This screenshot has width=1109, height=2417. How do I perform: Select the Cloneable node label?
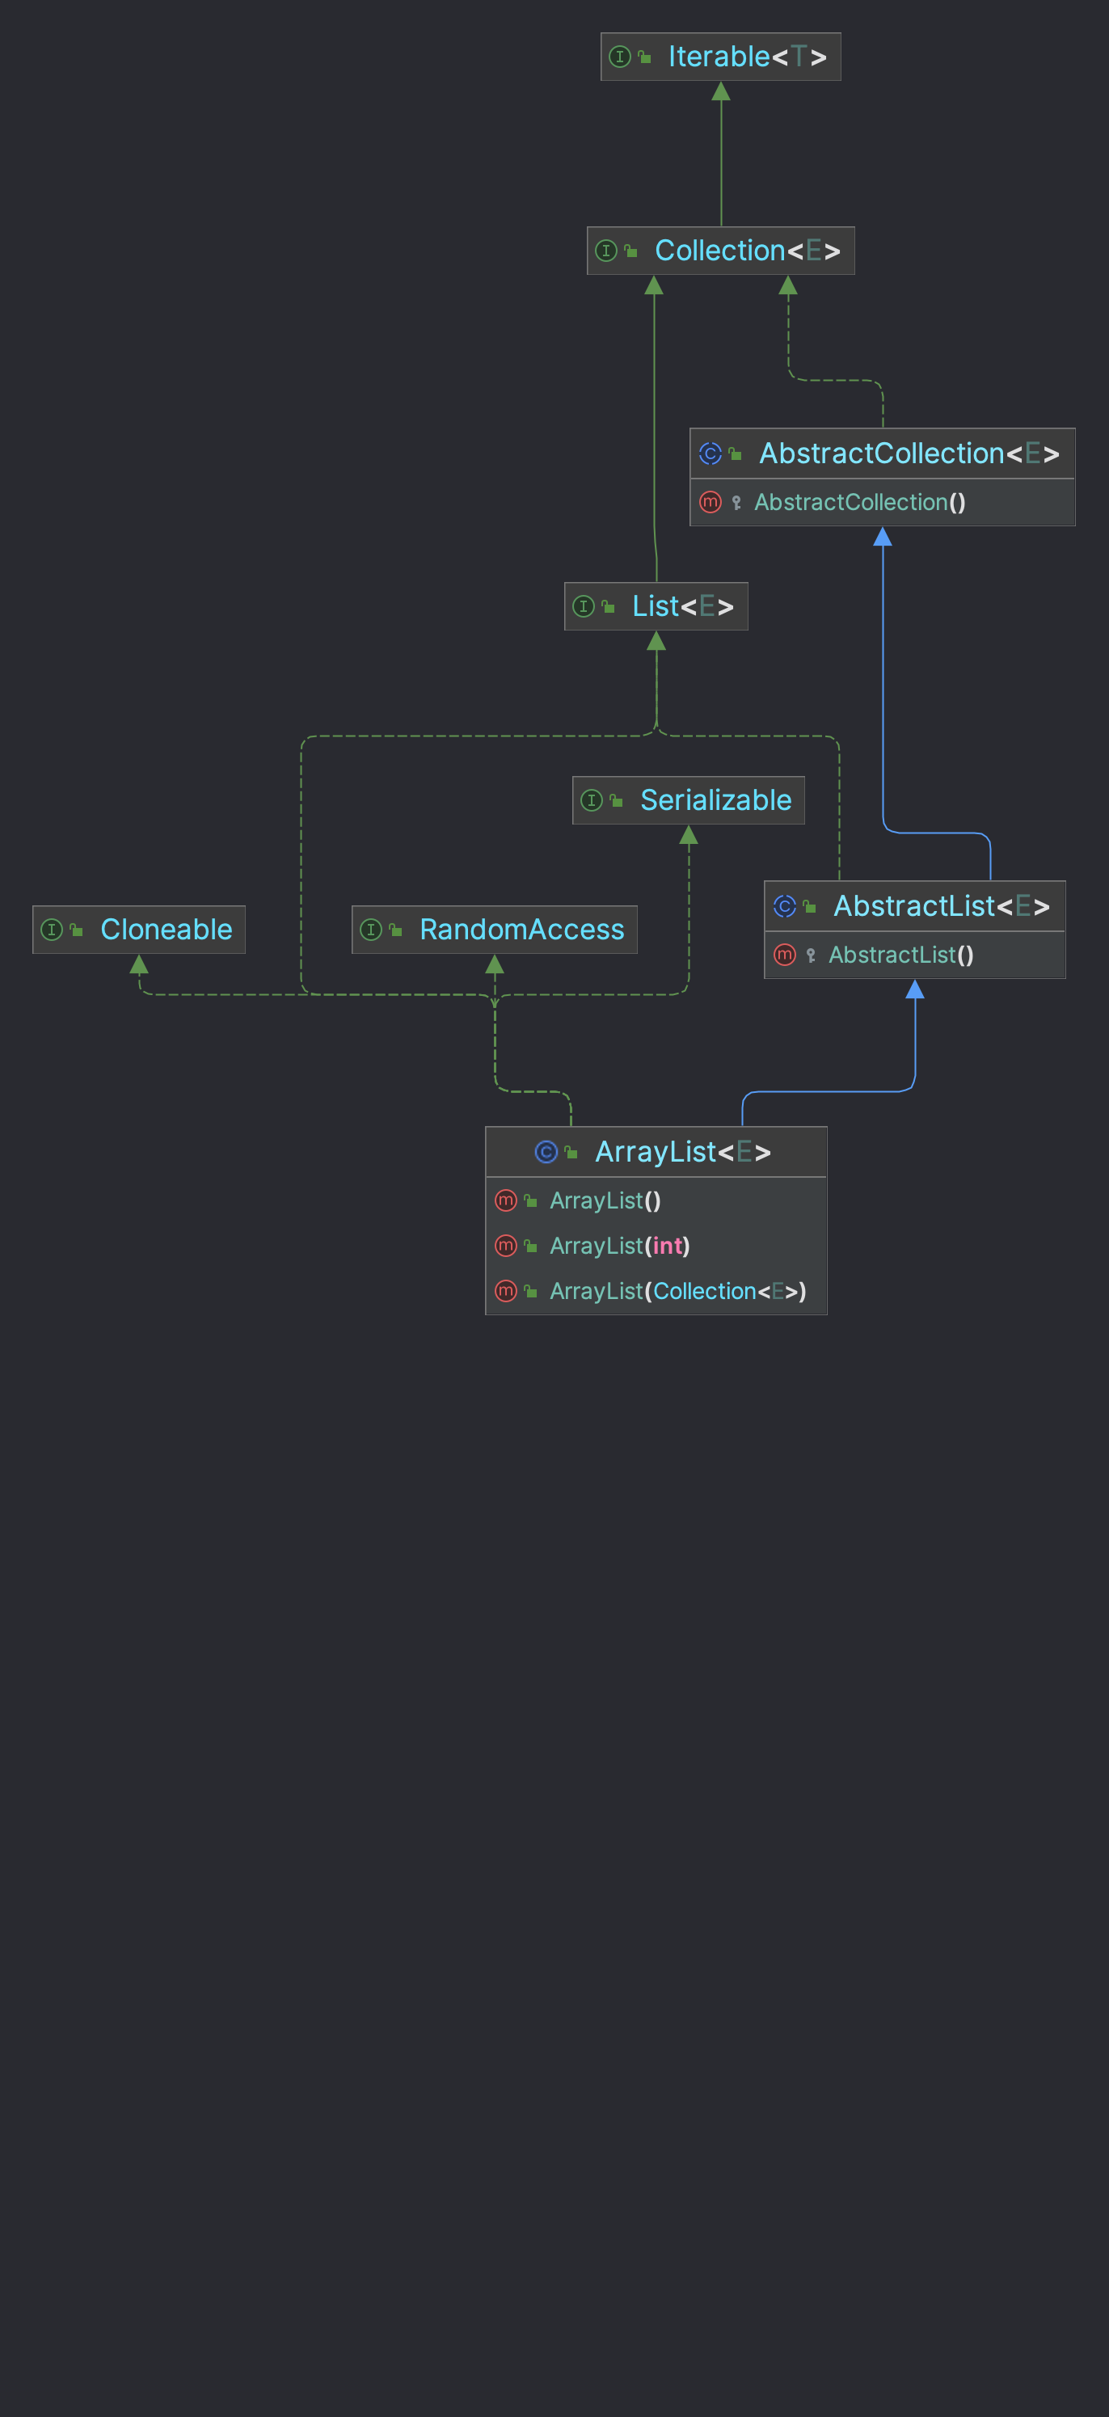[x=166, y=930]
